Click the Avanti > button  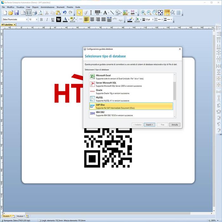coord(149,125)
